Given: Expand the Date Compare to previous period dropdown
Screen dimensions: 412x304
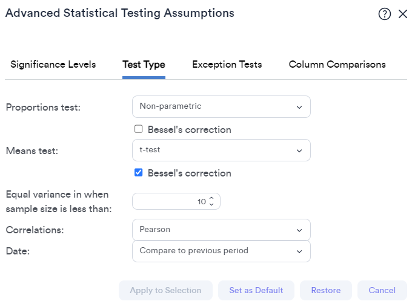Looking at the screenshot, I should [221, 251].
